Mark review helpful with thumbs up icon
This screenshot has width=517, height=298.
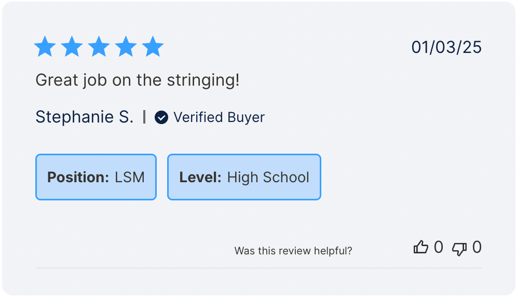click(x=420, y=248)
